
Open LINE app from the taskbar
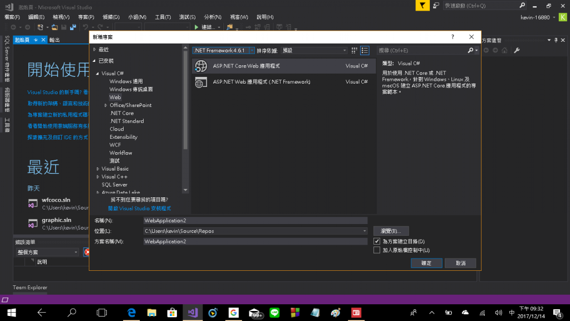(274, 313)
